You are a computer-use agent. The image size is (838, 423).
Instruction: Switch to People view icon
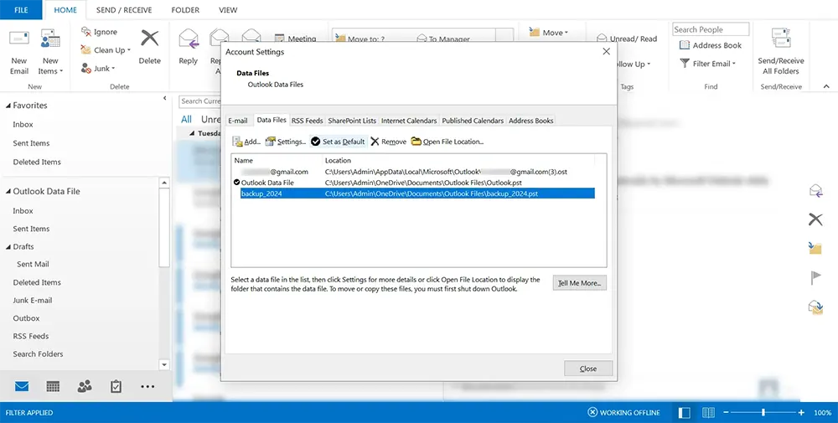(x=85, y=386)
